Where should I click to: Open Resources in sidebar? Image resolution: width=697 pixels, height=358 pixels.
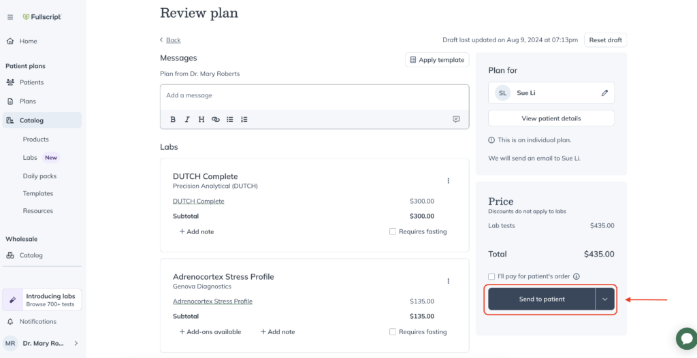38,211
